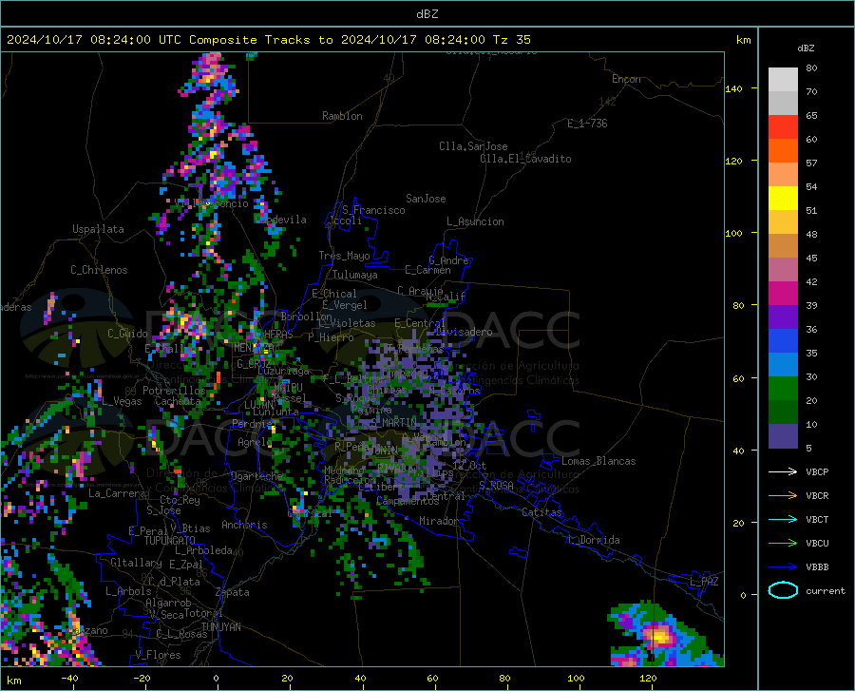Click the 'Ugarteche' map label

click(x=256, y=476)
